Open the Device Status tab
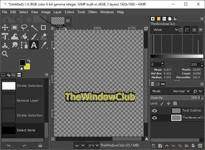 click(8, 75)
